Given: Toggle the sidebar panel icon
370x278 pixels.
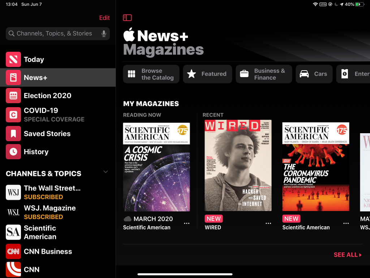Looking at the screenshot, I should click(x=127, y=18).
